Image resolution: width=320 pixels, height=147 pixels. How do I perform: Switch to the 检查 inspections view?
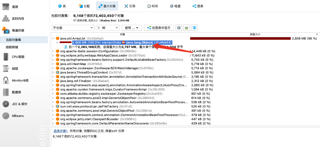click(x=175, y=6)
